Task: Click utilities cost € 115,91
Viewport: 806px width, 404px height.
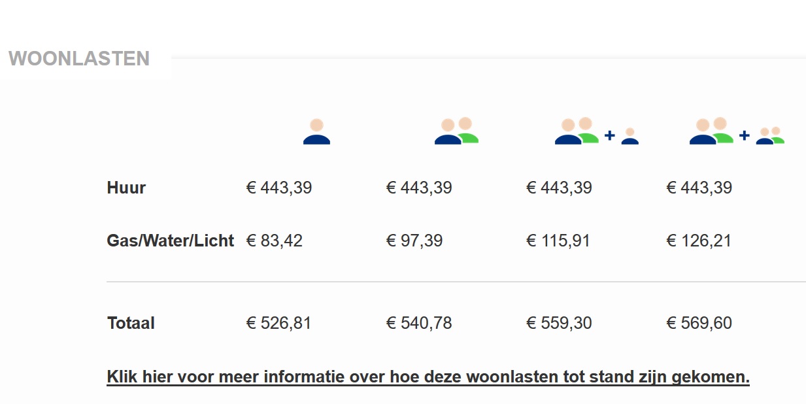Action: (x=558, y=241)
